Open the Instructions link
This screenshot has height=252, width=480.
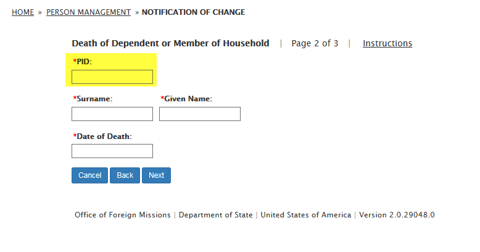click(x=387, y=43)
